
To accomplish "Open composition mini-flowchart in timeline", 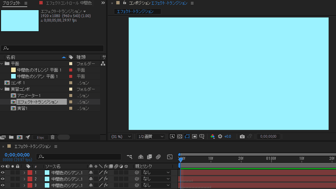I will coord(129,157).
